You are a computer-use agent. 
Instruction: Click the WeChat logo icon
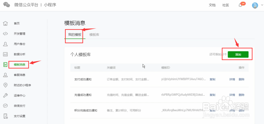[7, 5]
